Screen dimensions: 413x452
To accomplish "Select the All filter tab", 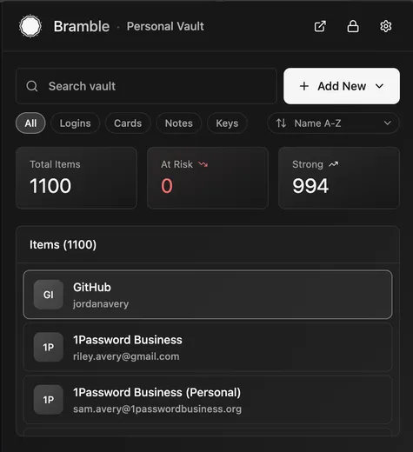I will [30, 123].
